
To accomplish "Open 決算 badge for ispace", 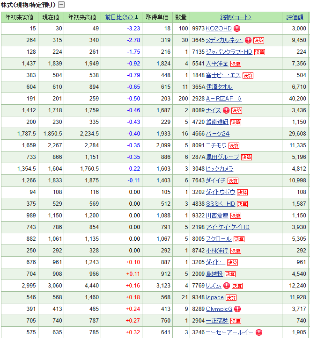I will [x=231, y=297].
